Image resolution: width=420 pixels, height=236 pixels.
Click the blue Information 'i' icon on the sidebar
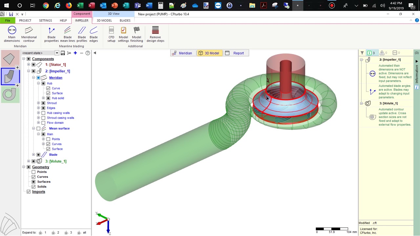pyautogui.click(x=417, y=87)
